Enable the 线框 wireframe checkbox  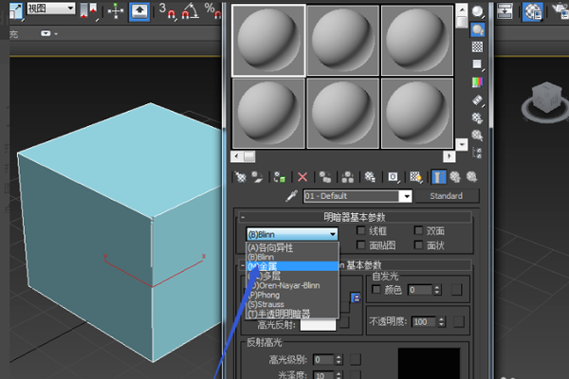360,230
